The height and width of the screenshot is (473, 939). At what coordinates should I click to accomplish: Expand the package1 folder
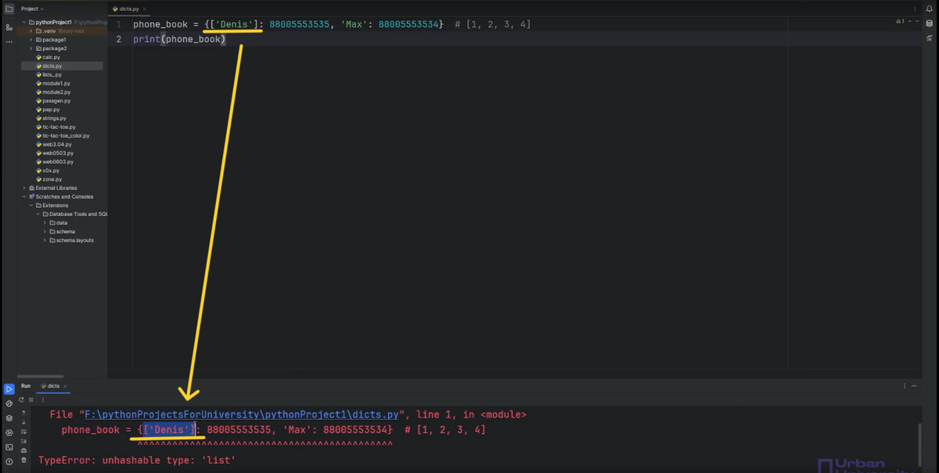click(31, 39)
